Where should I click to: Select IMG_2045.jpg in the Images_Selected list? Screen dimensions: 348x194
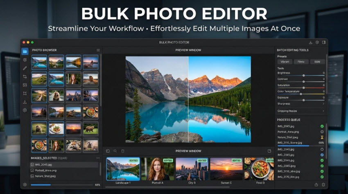64,165
